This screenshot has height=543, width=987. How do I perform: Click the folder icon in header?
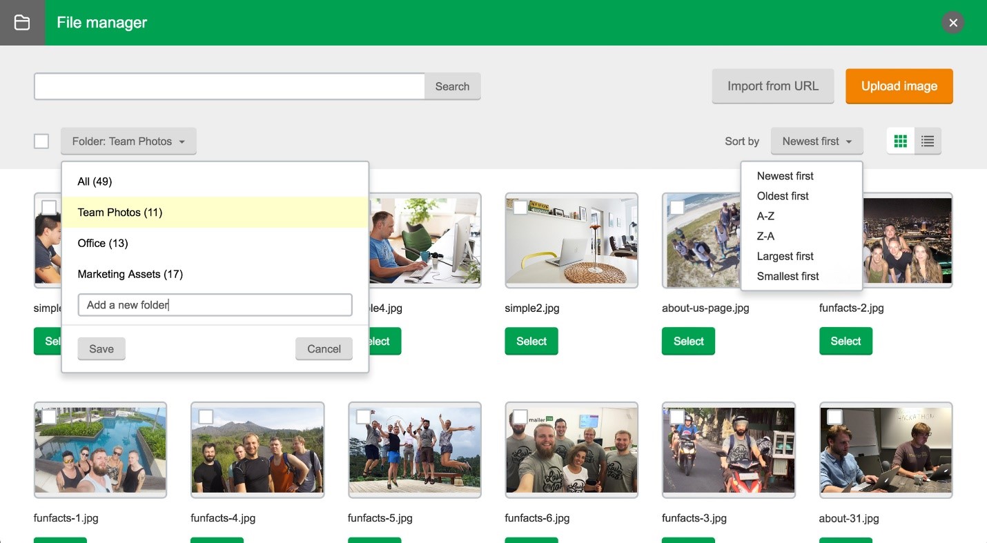(x=22, y=23)
